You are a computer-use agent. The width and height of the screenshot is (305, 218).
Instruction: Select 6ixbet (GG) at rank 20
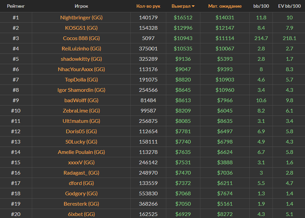(x=81, y=214)
